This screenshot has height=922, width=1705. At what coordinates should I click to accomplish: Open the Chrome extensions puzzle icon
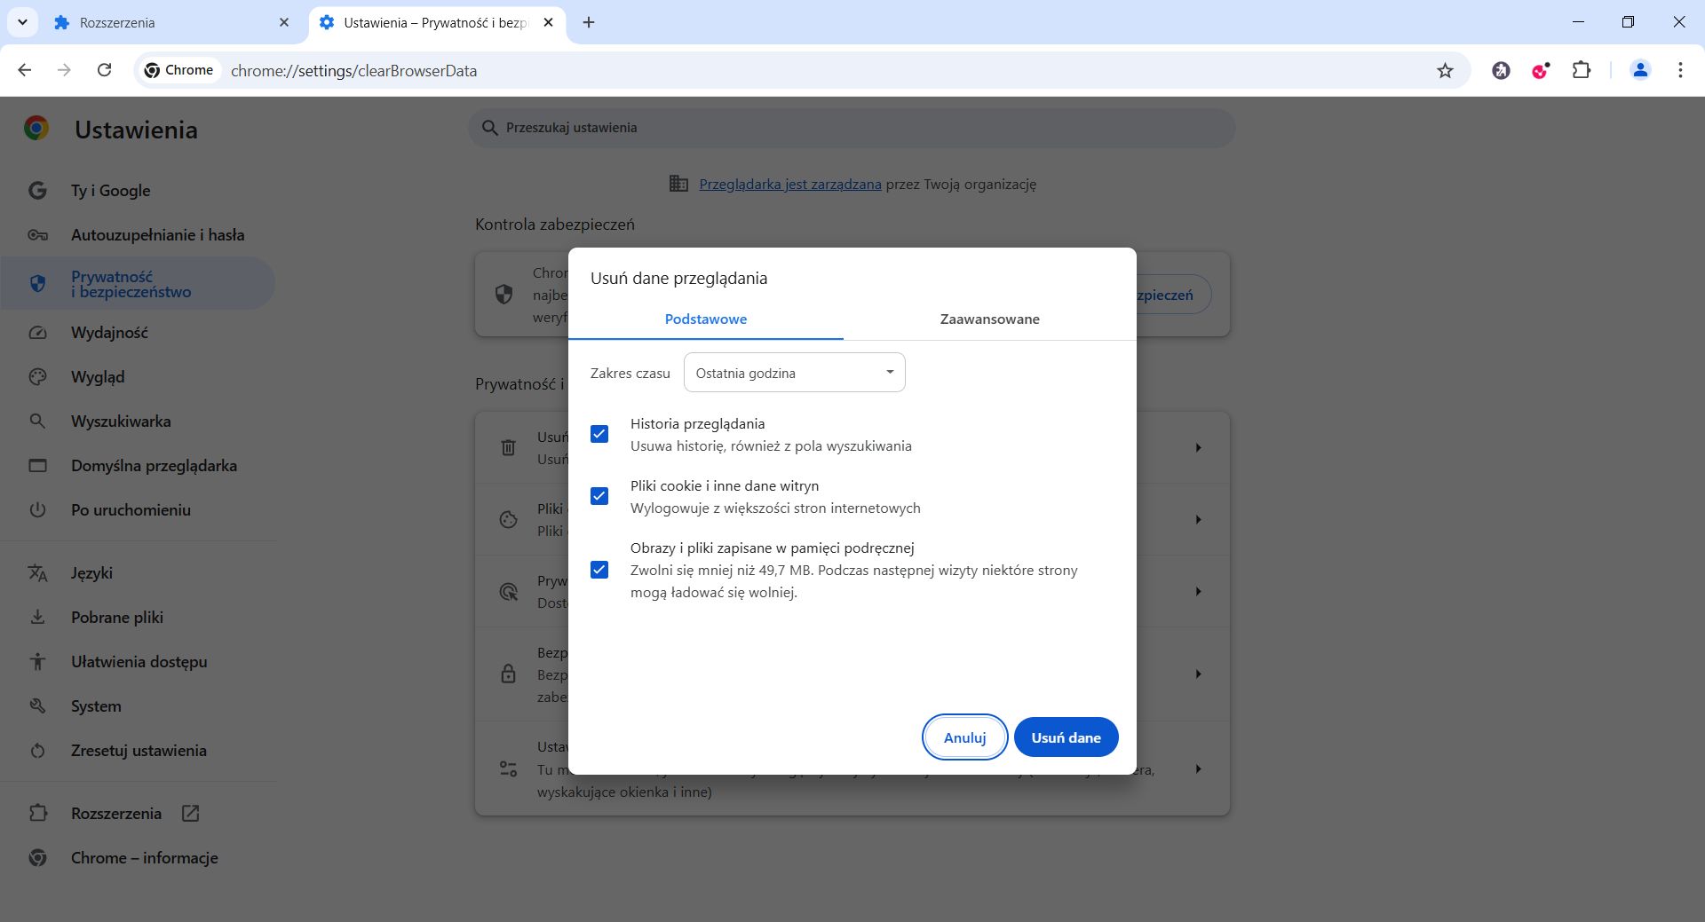pos(1583,70)
